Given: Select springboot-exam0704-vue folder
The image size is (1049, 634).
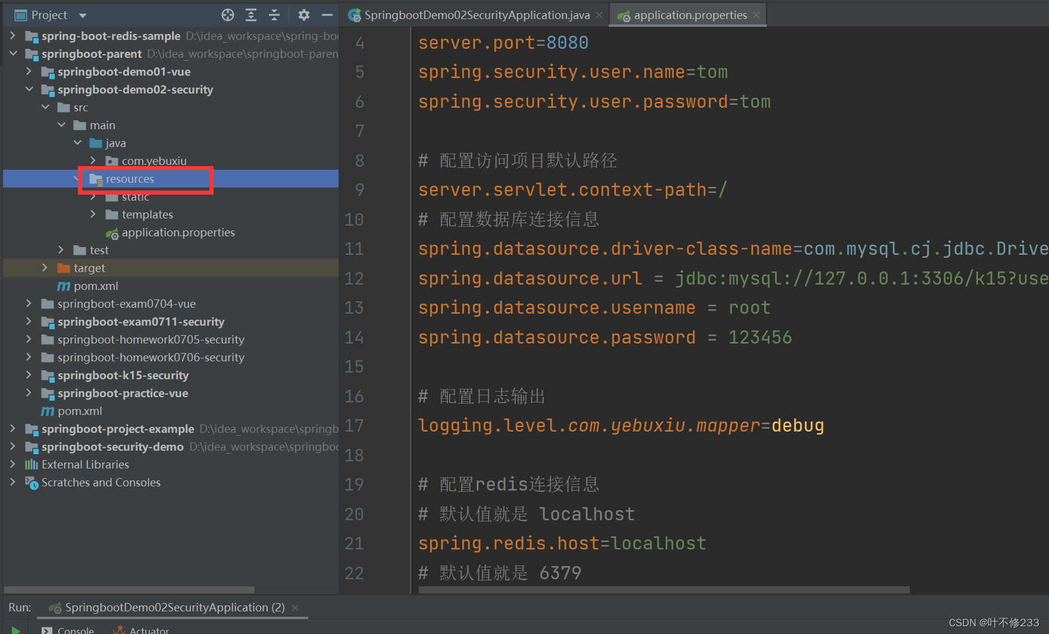Looking at the screenshot, I should point(126,304).
